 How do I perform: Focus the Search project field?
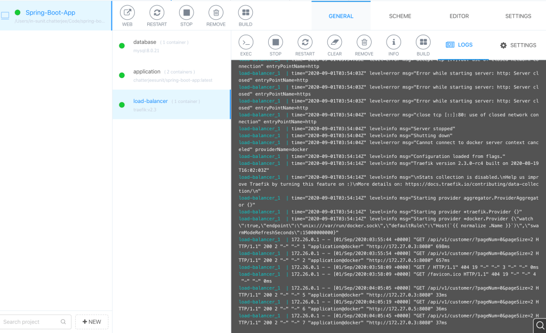click(x=31, y=322)
